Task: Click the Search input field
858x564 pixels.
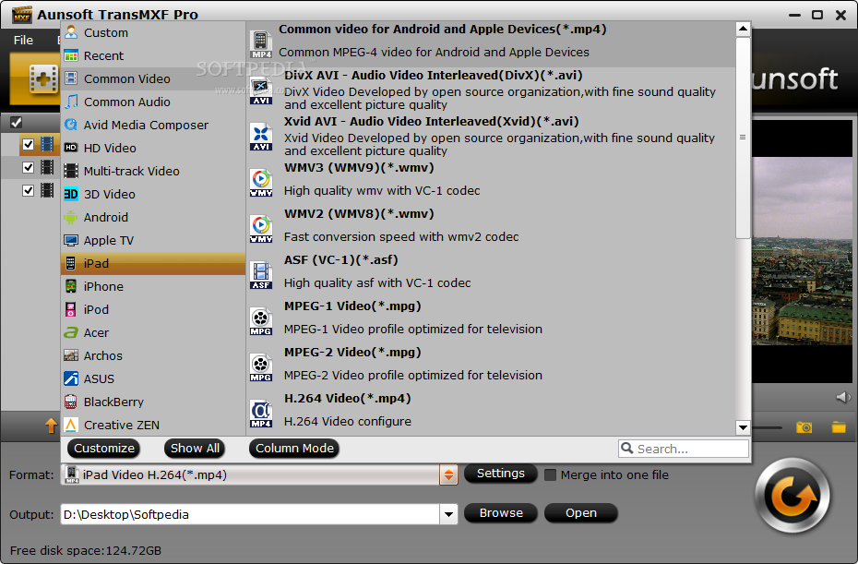Action: pos(684,449)
